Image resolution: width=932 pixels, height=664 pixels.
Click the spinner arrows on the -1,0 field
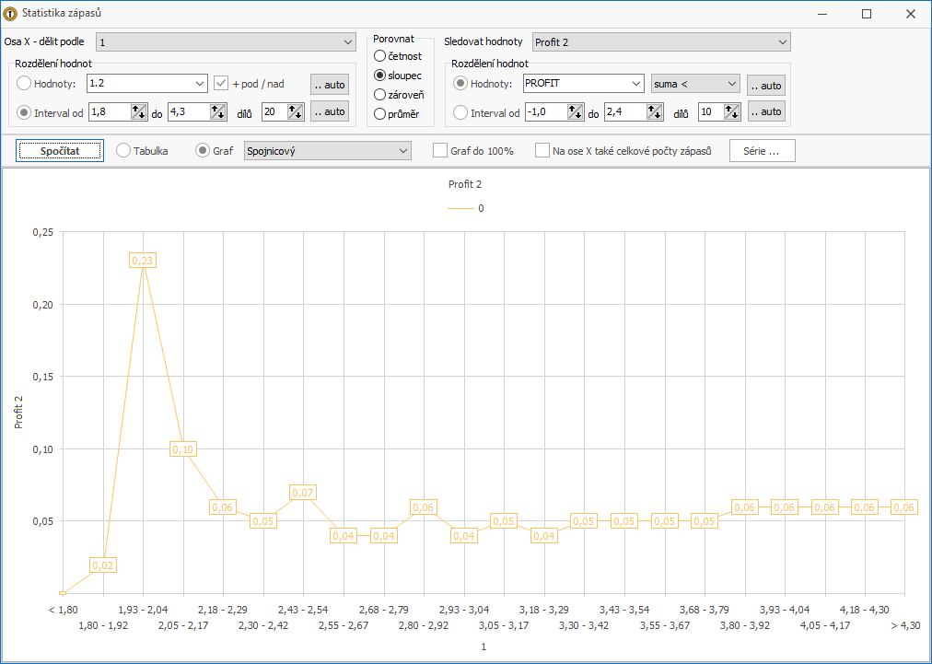pos(576,111)
